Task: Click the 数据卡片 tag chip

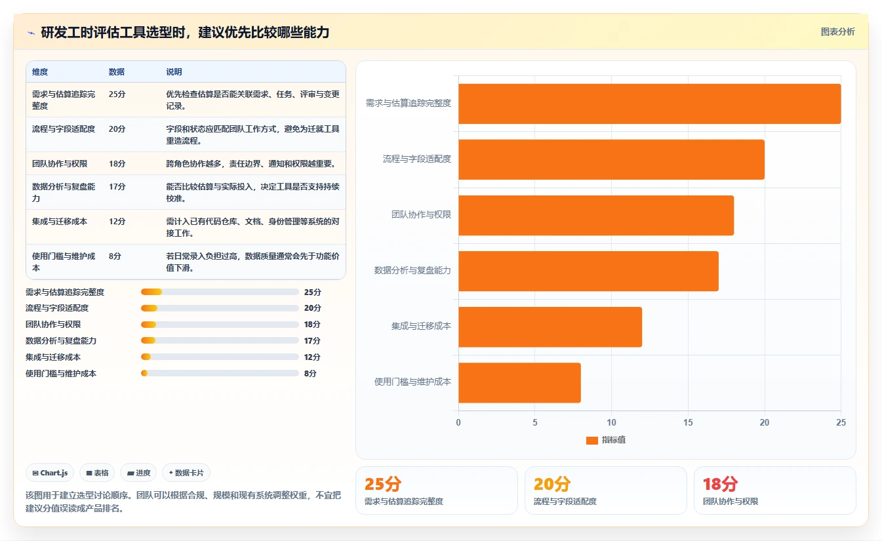Action: click(186, 473)
